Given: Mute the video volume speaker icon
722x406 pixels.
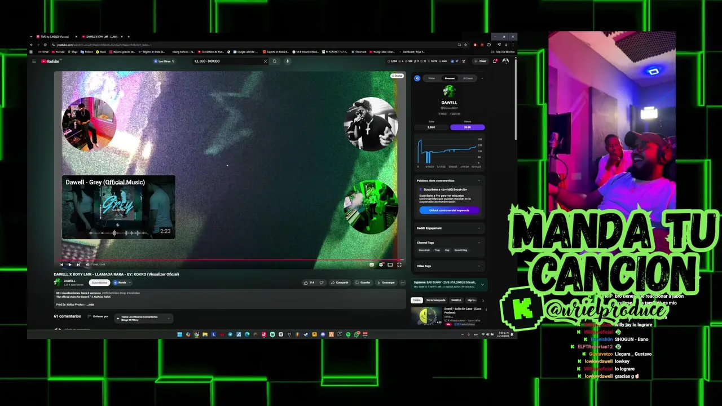Looking at the screenshot, I should point(87,264).
